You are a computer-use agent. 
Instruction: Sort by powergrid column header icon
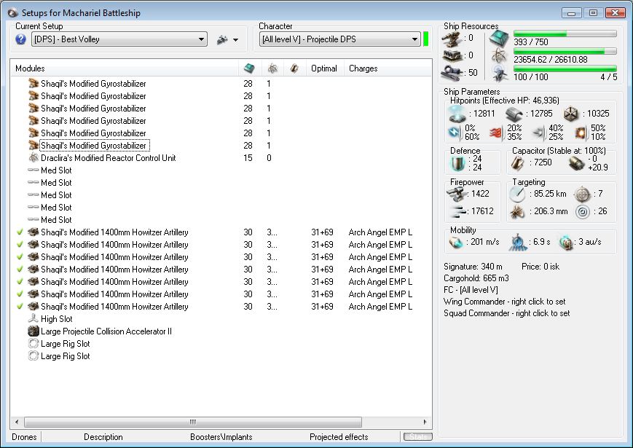point(272,68)
